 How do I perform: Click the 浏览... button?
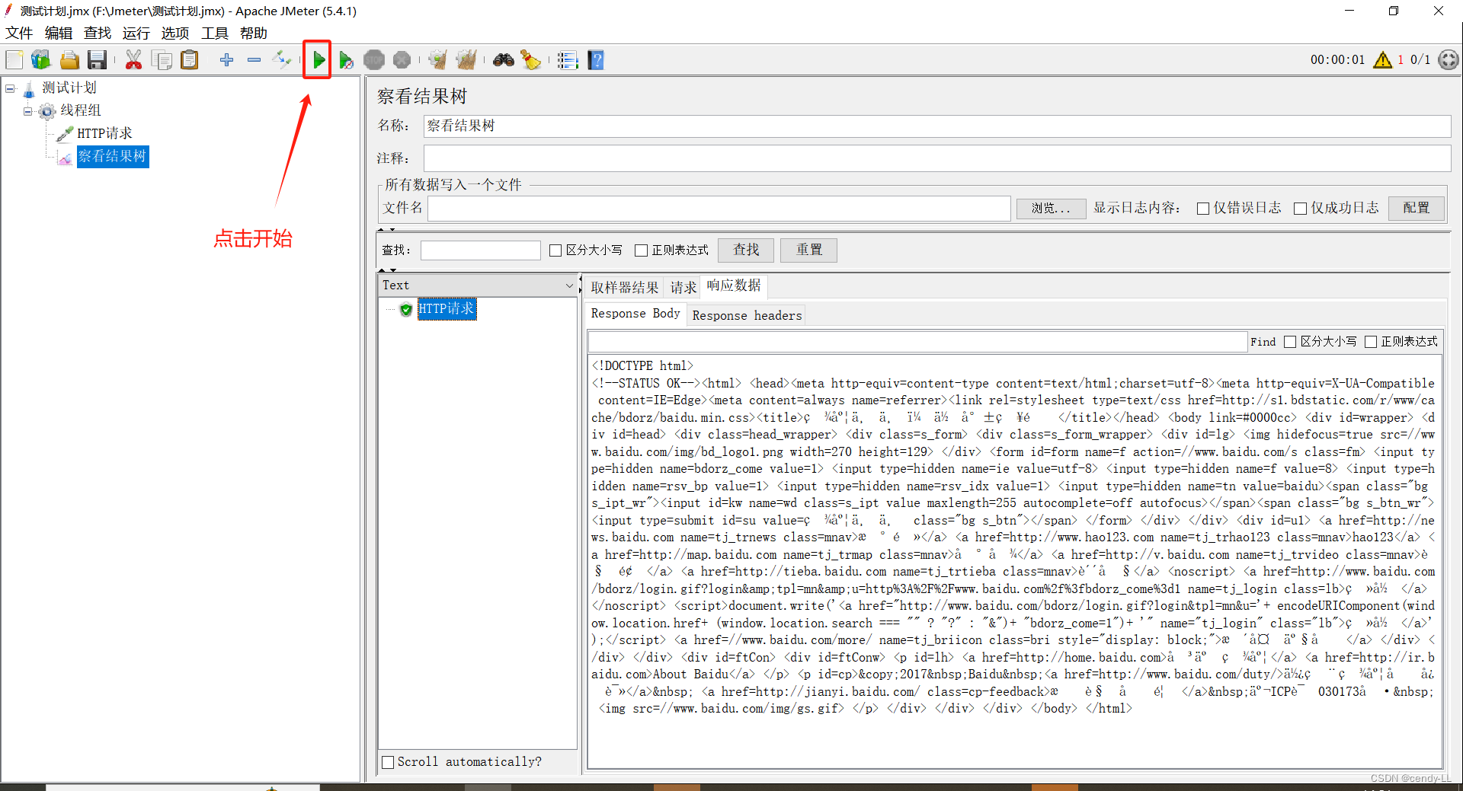[x=1051, y=208]
